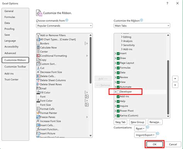The height and width of the screenshot is (149, 183).
Task: Switch to the Accessibility category
Action: [12, 47]
